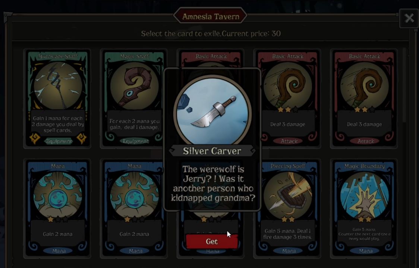Pick the Piercing Spell mana card

click(x=287, y=209)
